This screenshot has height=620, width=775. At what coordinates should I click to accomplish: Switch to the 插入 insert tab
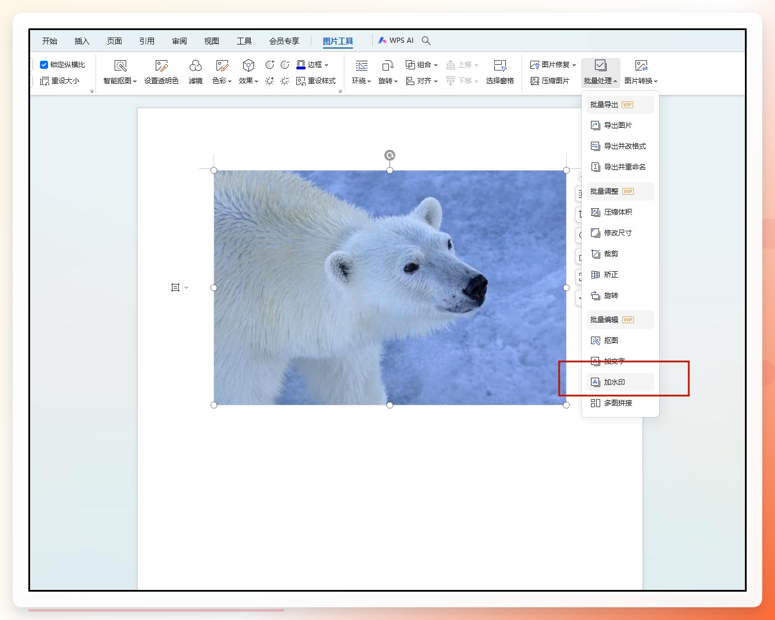click(82, 41)
